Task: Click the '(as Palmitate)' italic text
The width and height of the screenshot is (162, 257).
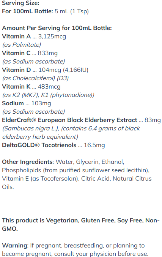Action: click(22, 45)
